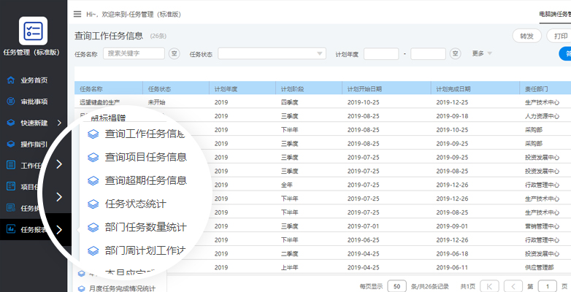The image size is (571, 292).
Task: Click the 任务管理 app logo icon
Action: [34, 30]
